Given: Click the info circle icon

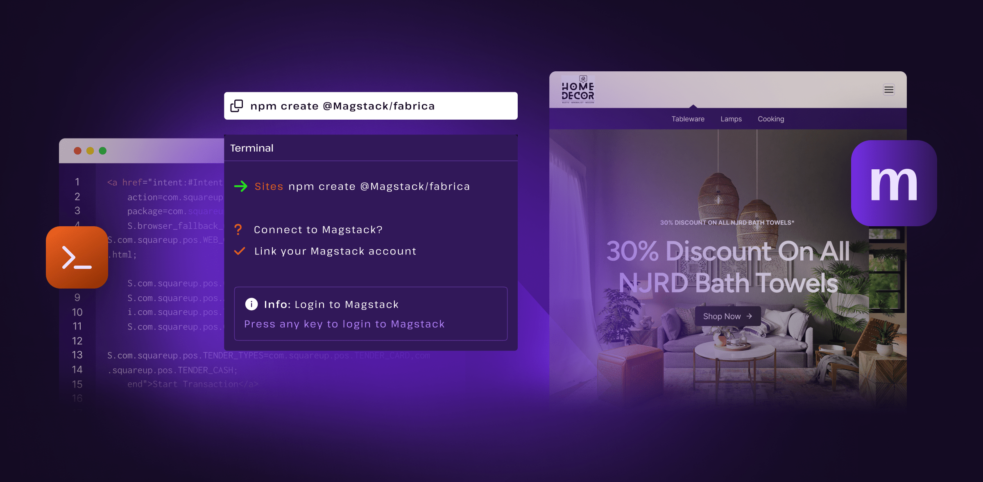Looking at the screenshot, I should tap(251, 304).
